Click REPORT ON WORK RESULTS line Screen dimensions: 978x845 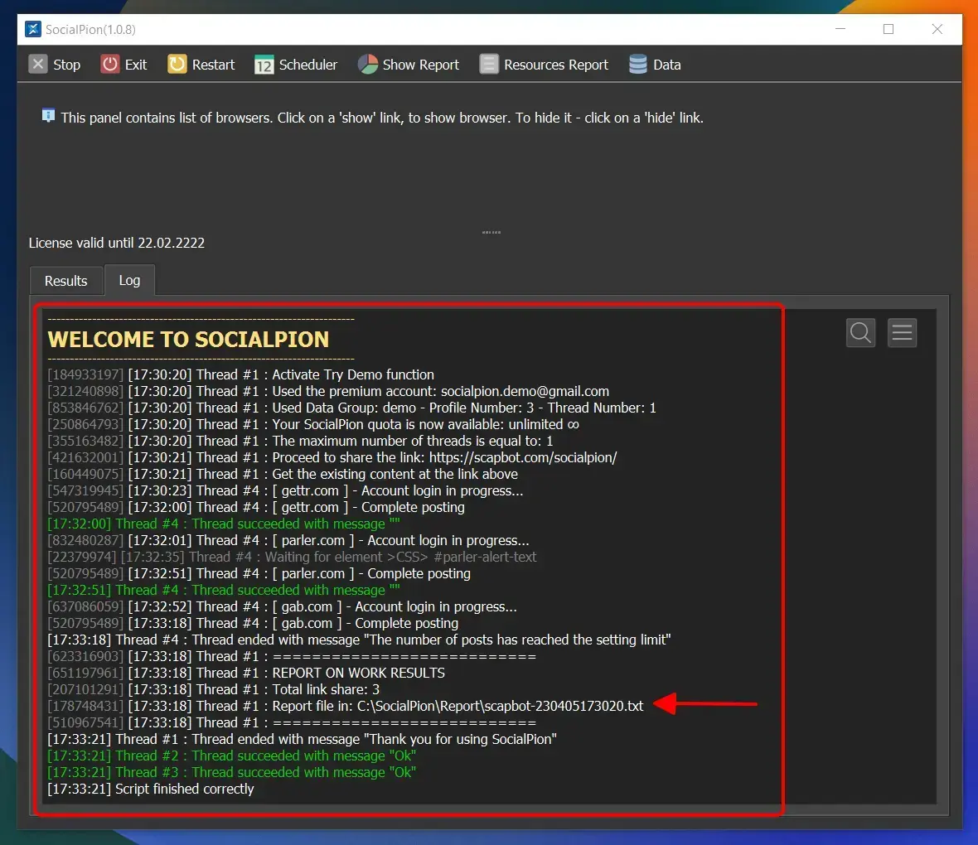pyautogui.click(x=246, y=673)
